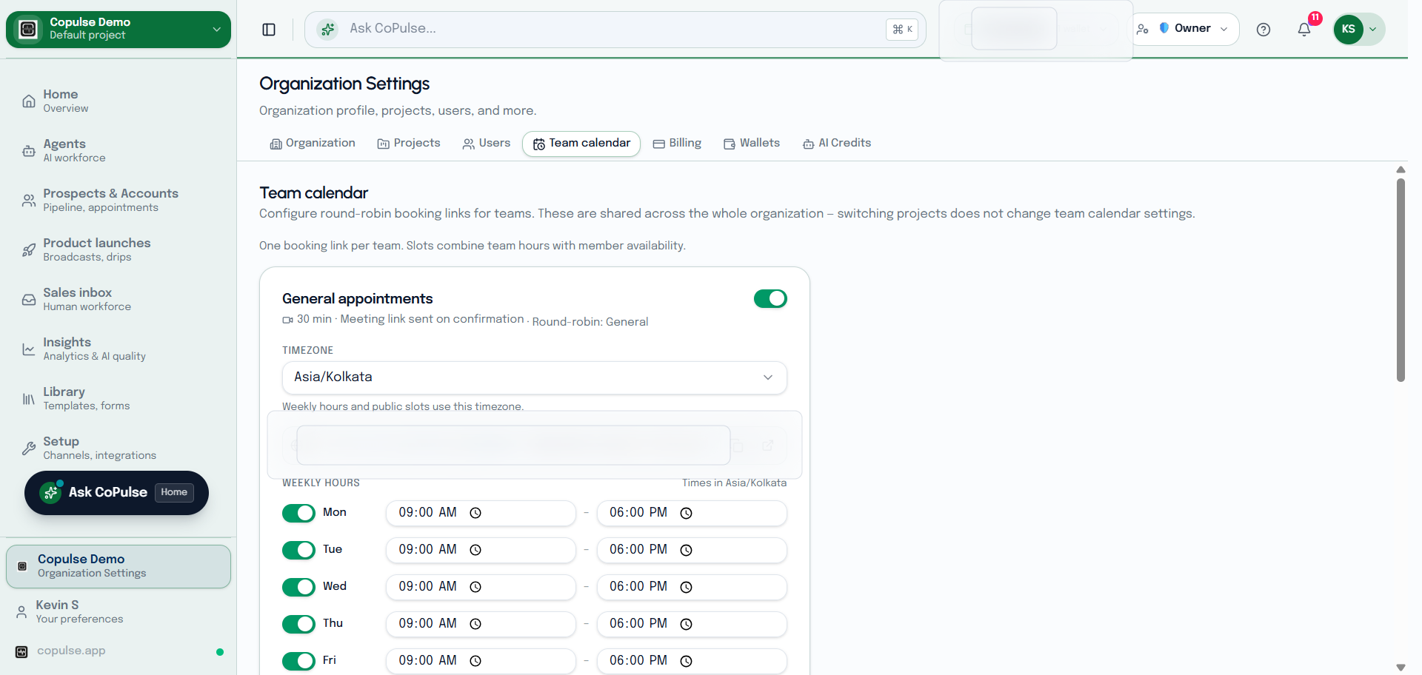Expand the Copulse Demo project switcher
Image resolution: width=1422 pixels, height=675 pixels.
coord(118,29)
